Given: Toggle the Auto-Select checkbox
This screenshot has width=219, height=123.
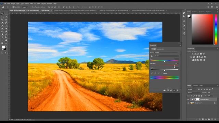Looking at the screenshot, I should pos(13,7).
